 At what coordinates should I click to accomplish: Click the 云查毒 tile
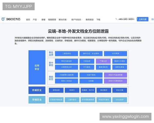[x=91, y=81]
